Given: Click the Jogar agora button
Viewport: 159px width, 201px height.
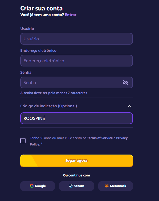Looking at the screenshot, I should click(x=76, y=161).
